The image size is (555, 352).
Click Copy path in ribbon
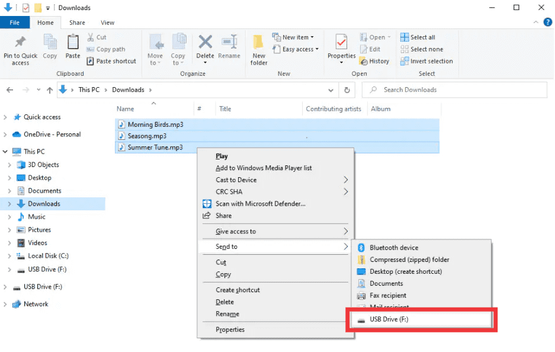click(x=106, y=49)
